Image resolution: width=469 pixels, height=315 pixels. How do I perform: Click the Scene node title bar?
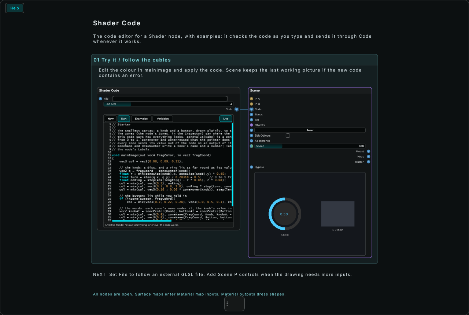(x=310, y=90)
